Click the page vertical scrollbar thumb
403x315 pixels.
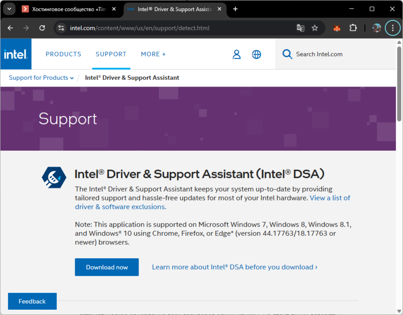pos(399,83)
